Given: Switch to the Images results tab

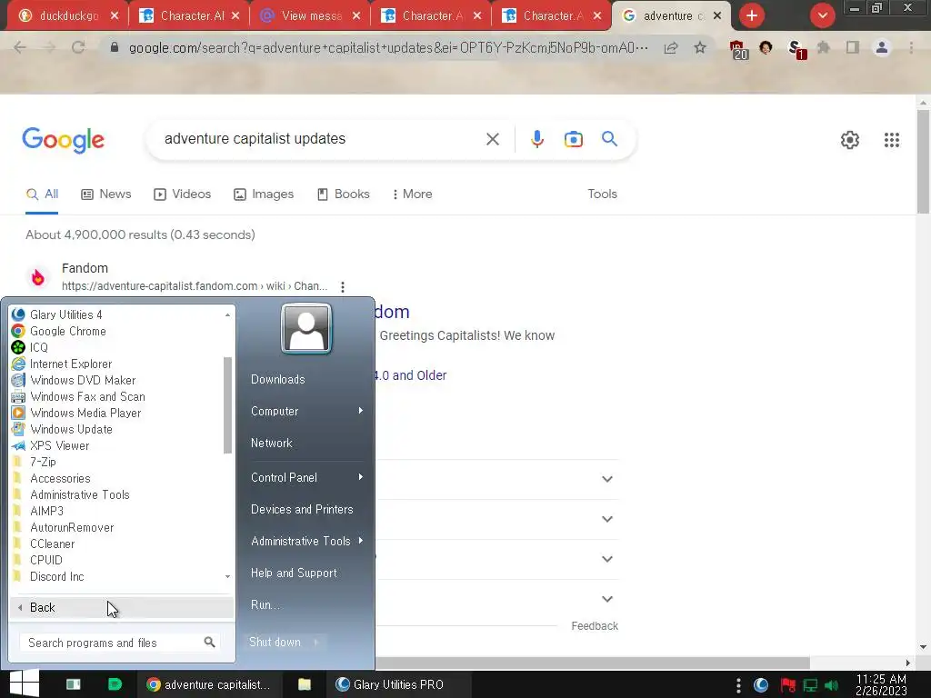Looking at the screenshot, I should [264, 194].
